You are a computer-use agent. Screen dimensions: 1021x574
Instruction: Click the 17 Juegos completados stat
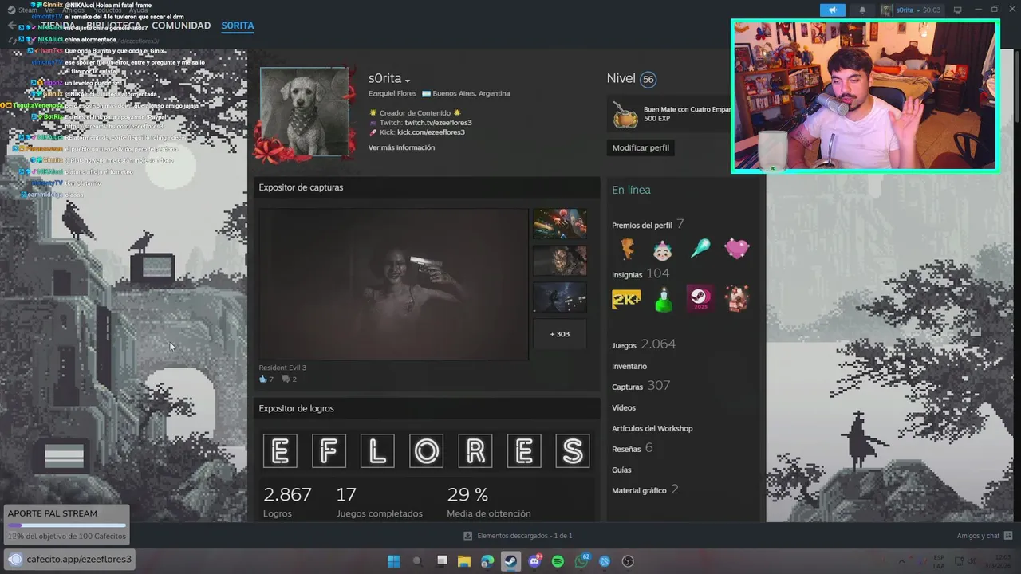(x=380, y=502)
